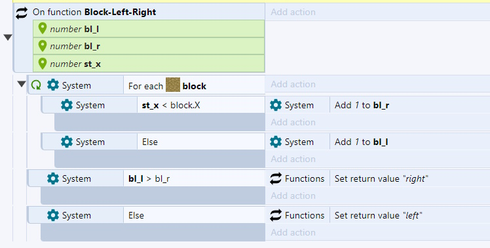Collapse the Block-Left-Right function event

[8, 37]
